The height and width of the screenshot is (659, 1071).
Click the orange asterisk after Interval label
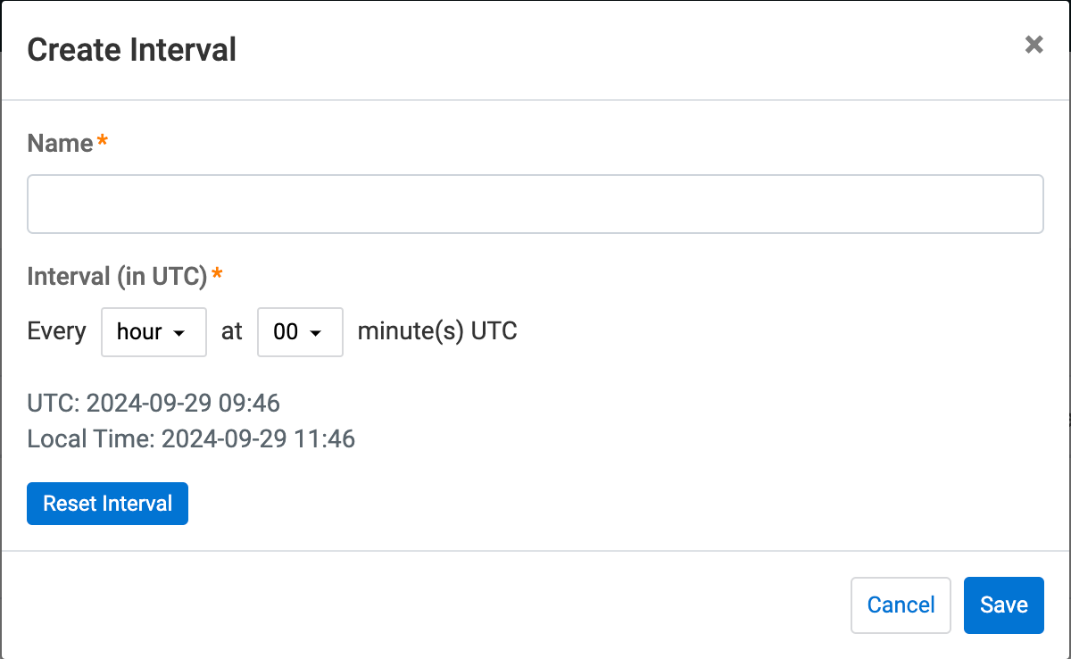pyautogui.click(x=217, y=274)
